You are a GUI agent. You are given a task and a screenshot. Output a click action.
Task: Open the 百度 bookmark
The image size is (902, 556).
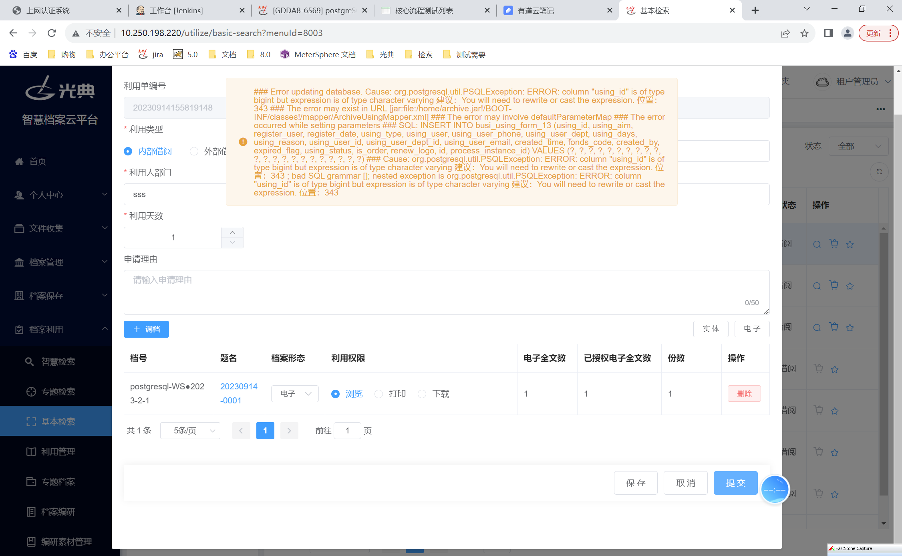click(23, 54)
